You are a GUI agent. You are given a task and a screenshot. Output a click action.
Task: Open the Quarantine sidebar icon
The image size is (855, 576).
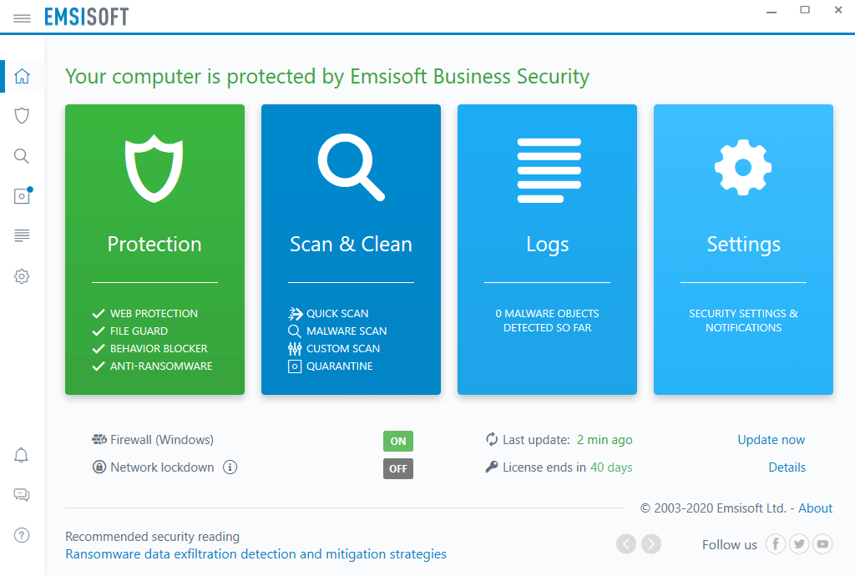(22, 196)
